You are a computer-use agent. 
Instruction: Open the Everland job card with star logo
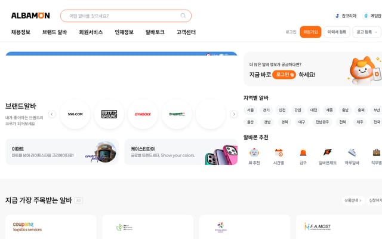click(x=245, y=227)
